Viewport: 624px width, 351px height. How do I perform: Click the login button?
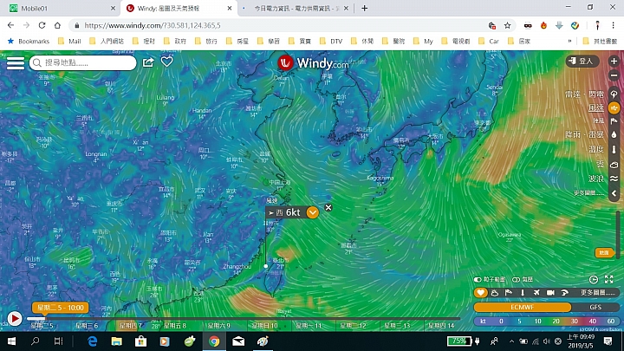click(x=582, y=62)
